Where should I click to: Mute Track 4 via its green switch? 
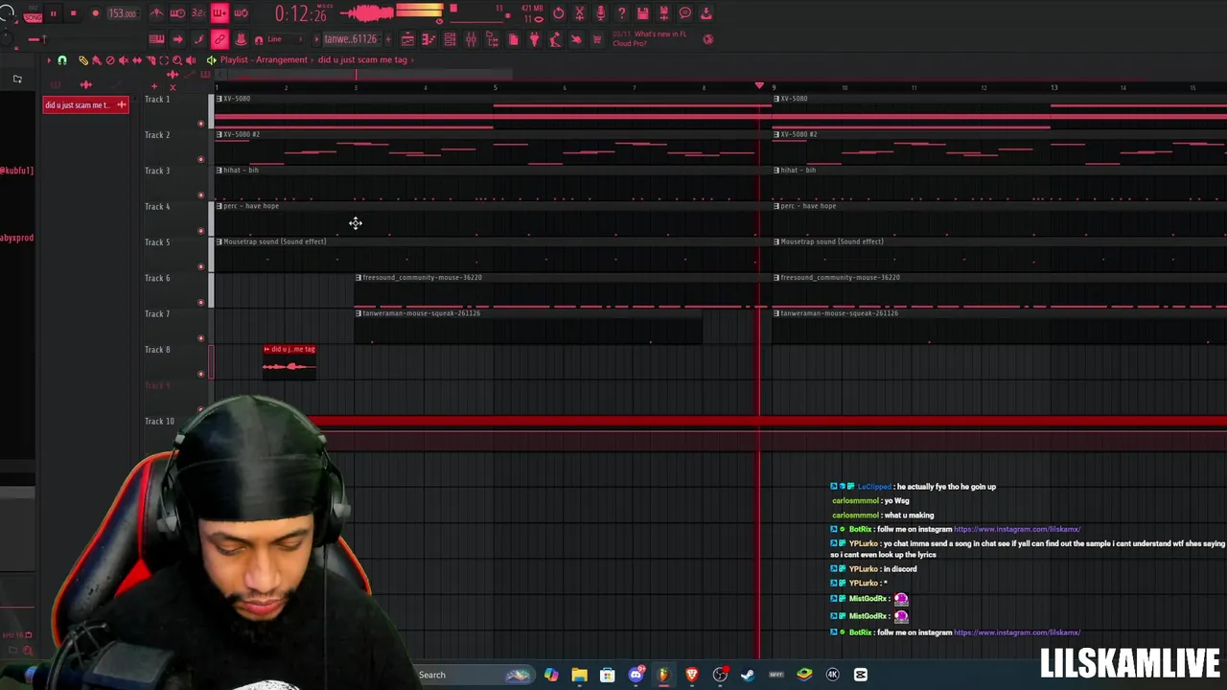coord(200,231)
